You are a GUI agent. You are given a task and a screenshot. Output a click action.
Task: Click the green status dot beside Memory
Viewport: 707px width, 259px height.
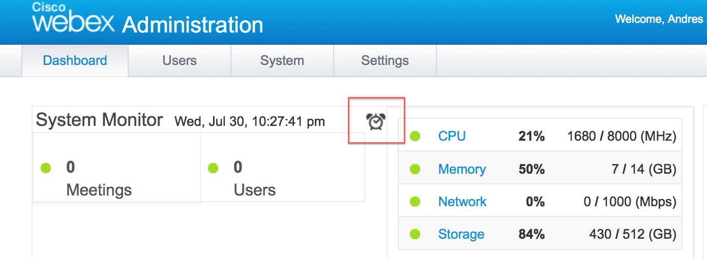coord(415,169)
